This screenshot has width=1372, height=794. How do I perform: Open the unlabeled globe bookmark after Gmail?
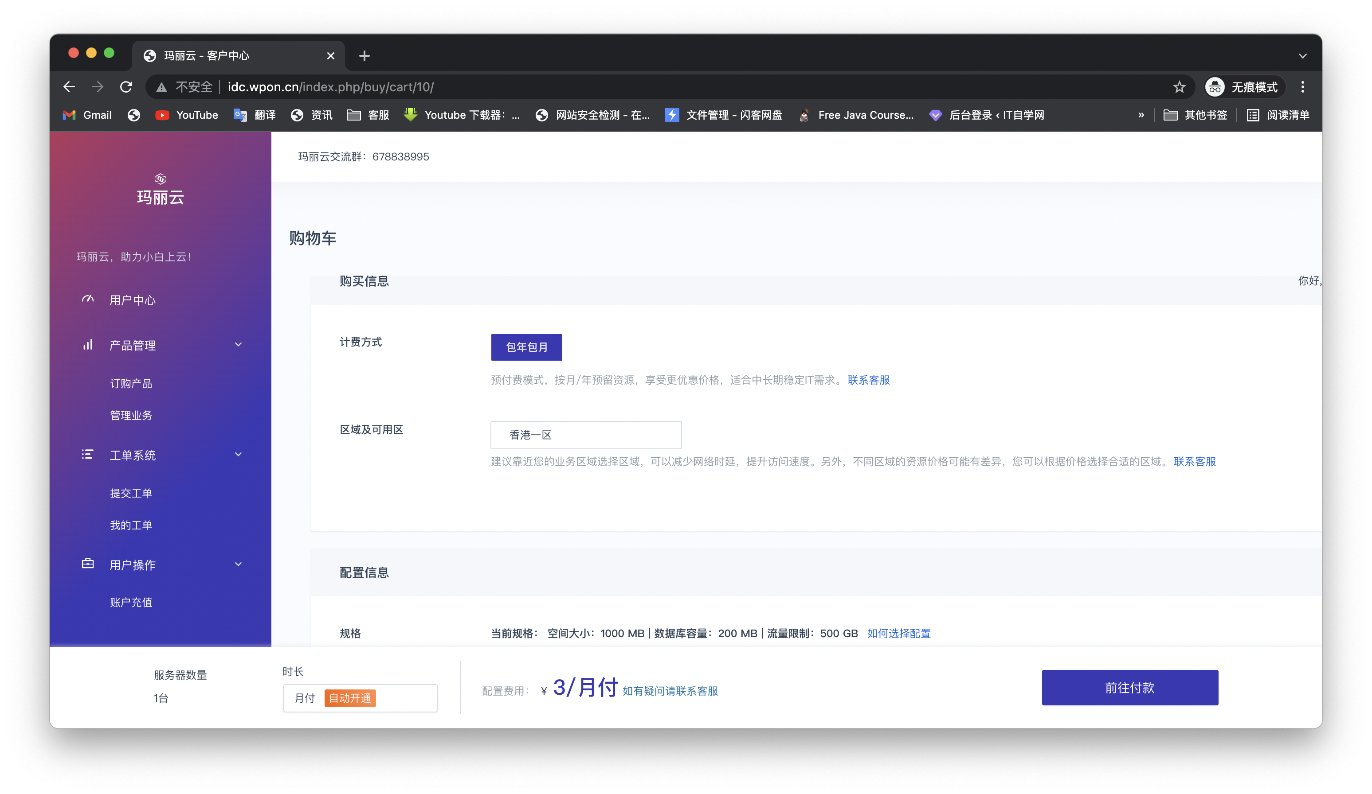coord(134,115)
